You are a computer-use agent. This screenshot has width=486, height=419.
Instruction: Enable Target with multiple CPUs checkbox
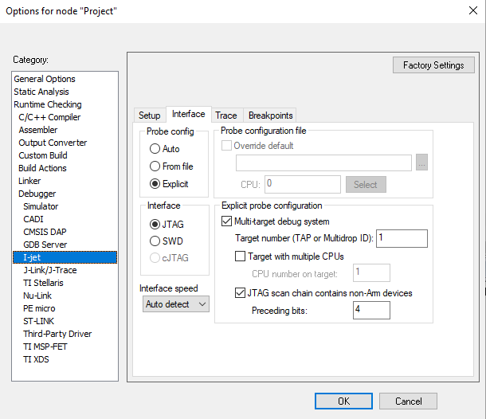click(x=241, y=256)
